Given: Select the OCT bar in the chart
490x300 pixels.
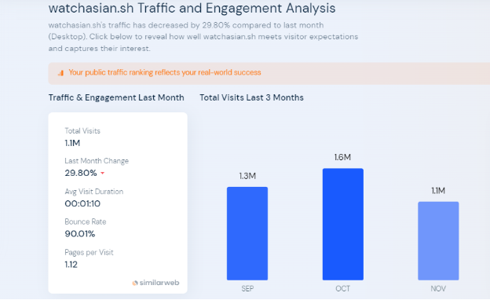Looking at the screenshot, I should (x=343, y=224).
